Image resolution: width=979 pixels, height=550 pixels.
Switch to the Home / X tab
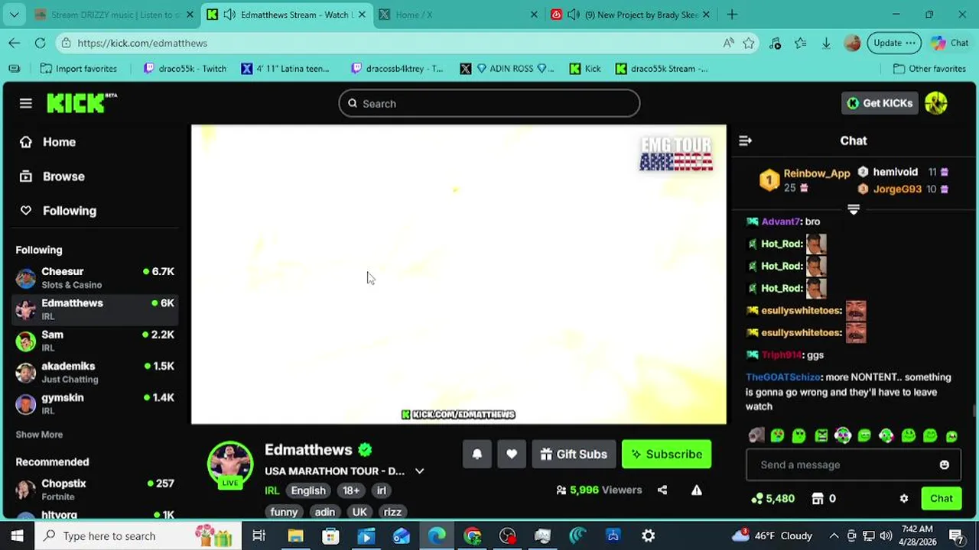click(x=459, y=15)
